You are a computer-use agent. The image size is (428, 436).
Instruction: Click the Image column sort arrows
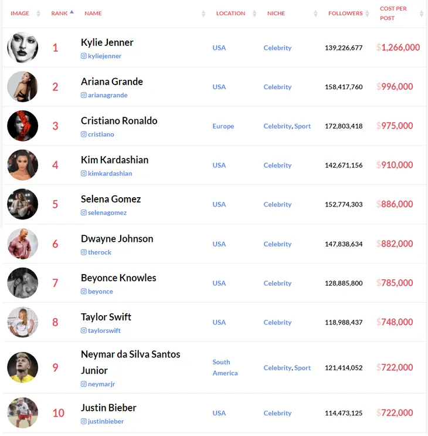click(x=38, y=13)
